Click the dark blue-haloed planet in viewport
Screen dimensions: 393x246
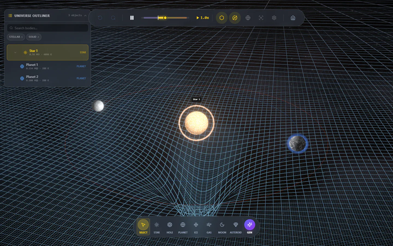[297, 143]
